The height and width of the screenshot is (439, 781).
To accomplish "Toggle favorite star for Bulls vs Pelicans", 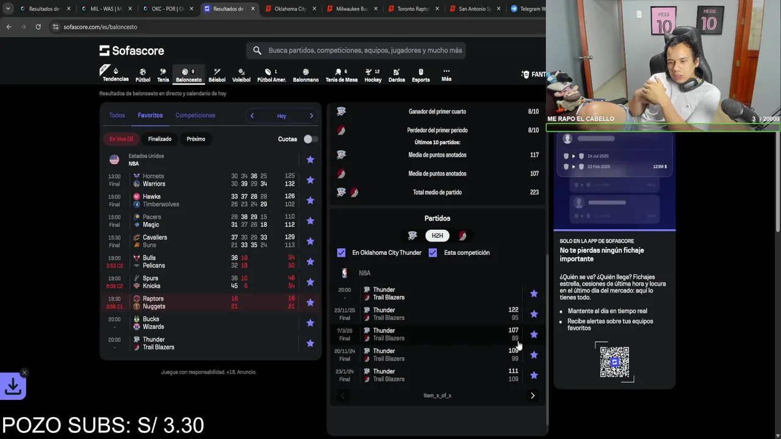I will [310, 262].
